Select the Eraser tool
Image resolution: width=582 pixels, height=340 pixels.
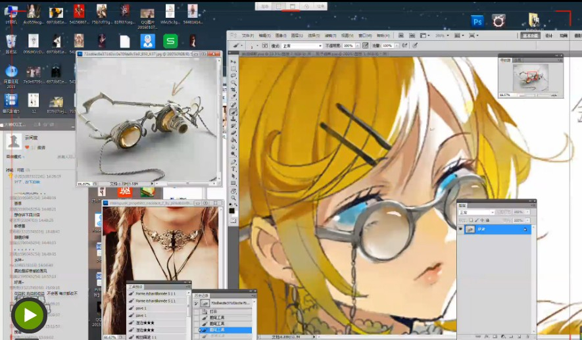click(233, 132)
